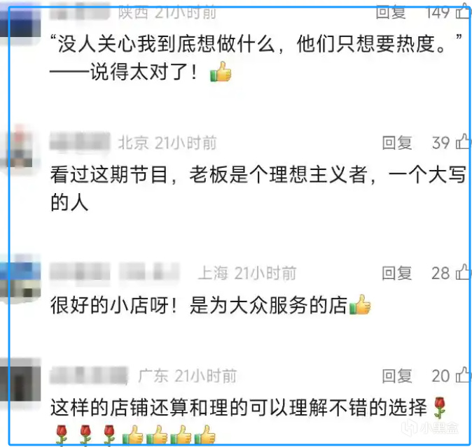Click comment about '老板是个理想主义者'
472x447 pixels.
pos(258,188)
